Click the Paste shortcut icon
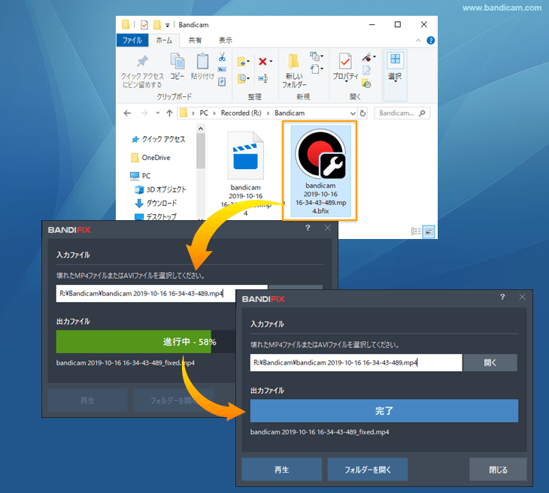This screenshot has height=493, width=549. (222, 82)
